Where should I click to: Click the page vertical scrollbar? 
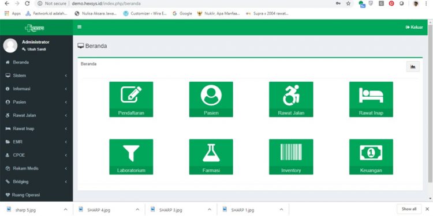pos(430,103)
